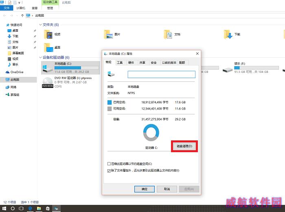The image size is (285, 212).
Task: Open the 下载 folder icon in 文件夹
Action: coord(228,35)
